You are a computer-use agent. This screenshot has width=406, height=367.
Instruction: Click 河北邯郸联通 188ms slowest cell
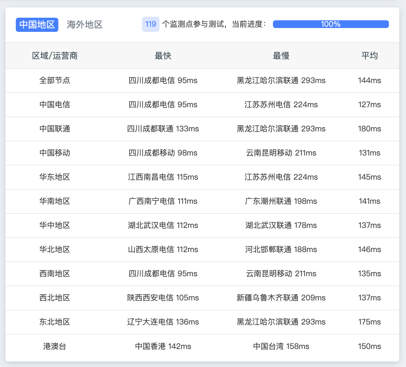coord(281,249)
